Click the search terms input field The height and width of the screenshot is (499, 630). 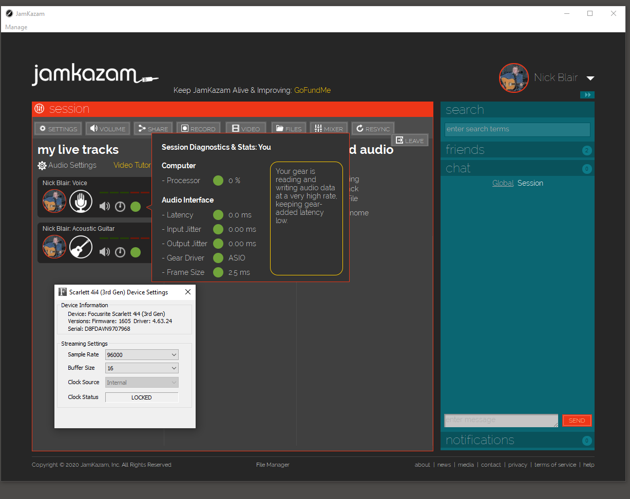coord(517,129)
